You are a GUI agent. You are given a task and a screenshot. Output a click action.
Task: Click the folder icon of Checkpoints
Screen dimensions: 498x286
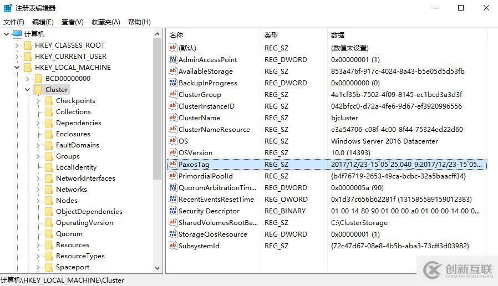pyautogui.click(x=49, y=101)
